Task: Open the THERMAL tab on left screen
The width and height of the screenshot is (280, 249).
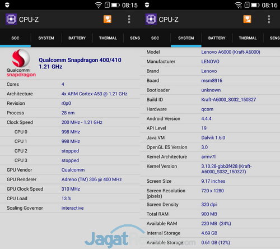Action: [x=108, y=38]
